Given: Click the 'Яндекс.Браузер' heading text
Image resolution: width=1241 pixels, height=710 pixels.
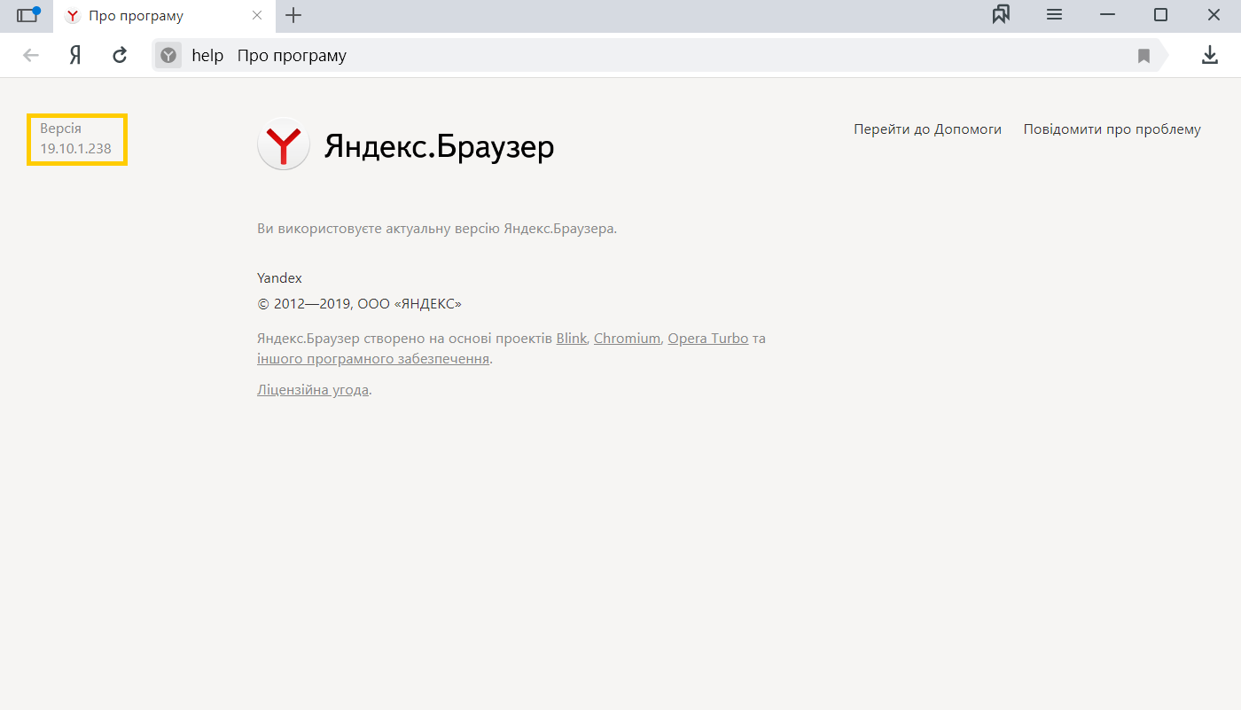Looking at the screenshot, I should (x=439, y=146).
